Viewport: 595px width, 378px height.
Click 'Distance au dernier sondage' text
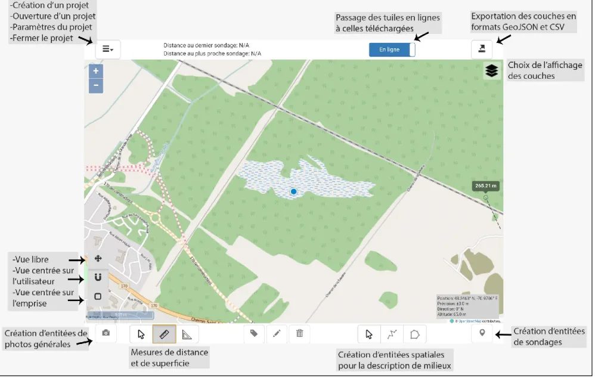pyautogui.click(x=207, y=45)
